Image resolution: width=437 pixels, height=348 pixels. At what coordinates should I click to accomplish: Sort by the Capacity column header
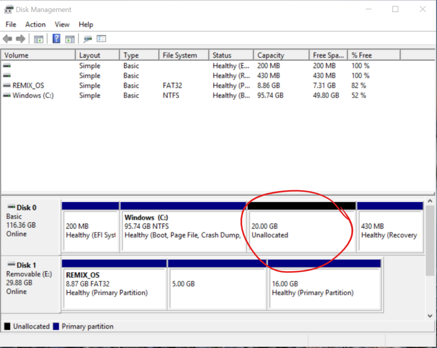pos(282,55)
